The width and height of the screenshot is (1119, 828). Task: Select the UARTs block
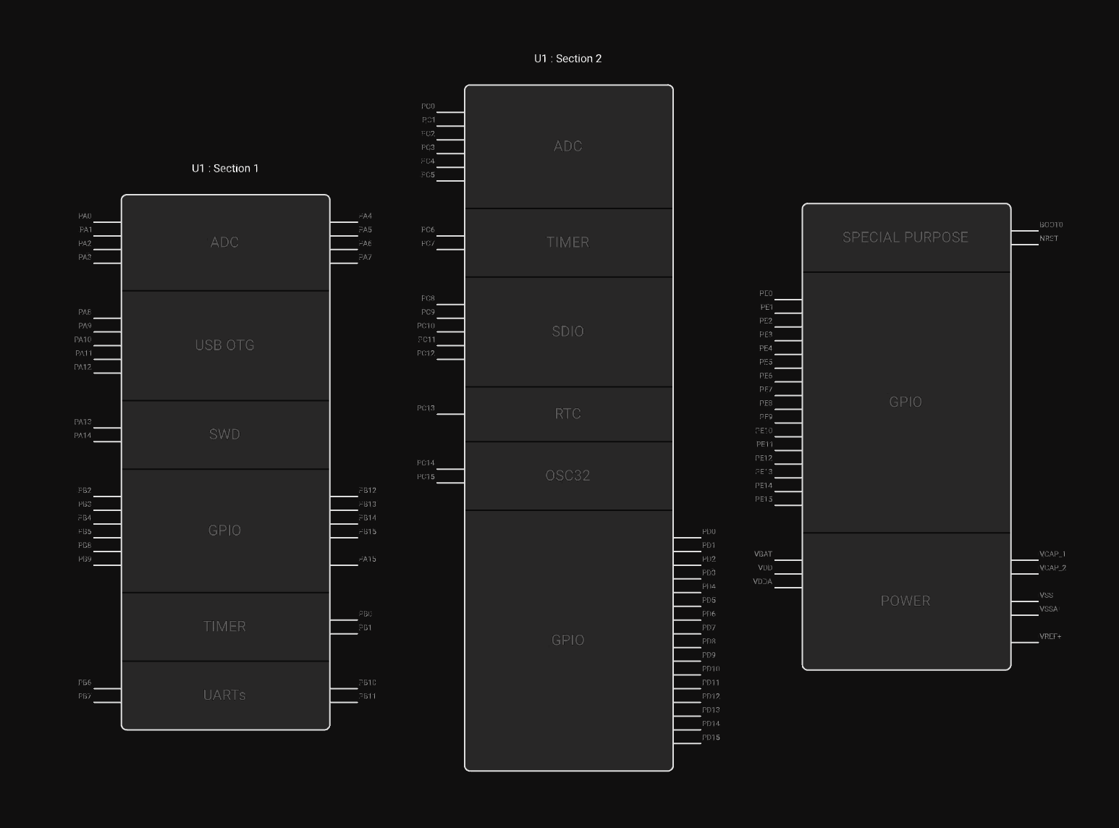224,695
